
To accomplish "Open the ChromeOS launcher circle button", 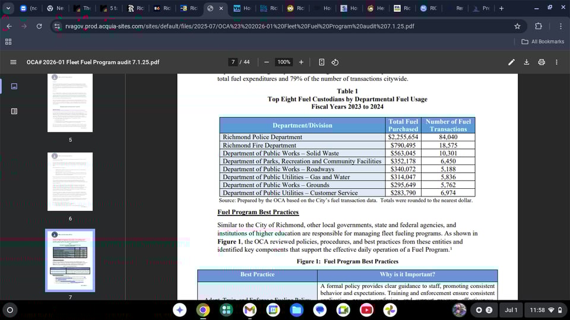I will pyautogui.click(x=10, y=310).
